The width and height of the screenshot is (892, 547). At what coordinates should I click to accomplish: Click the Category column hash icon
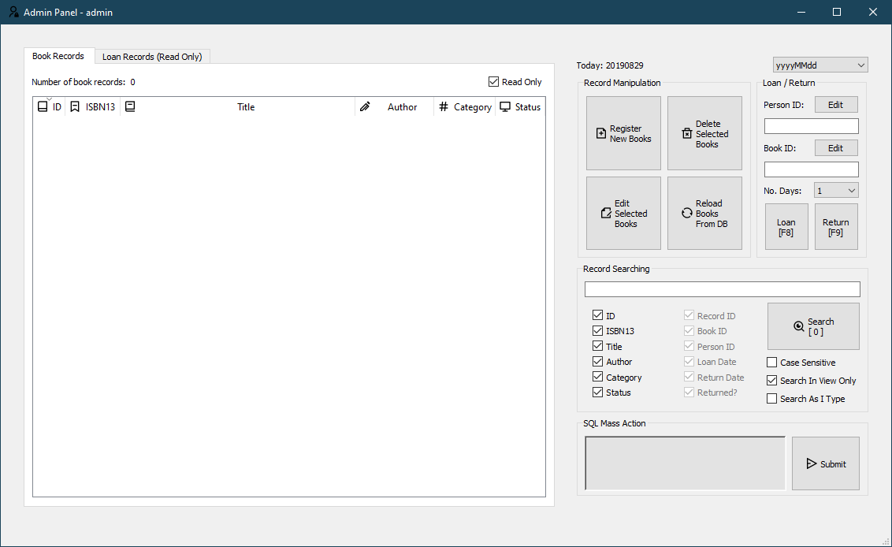point(444,106)
